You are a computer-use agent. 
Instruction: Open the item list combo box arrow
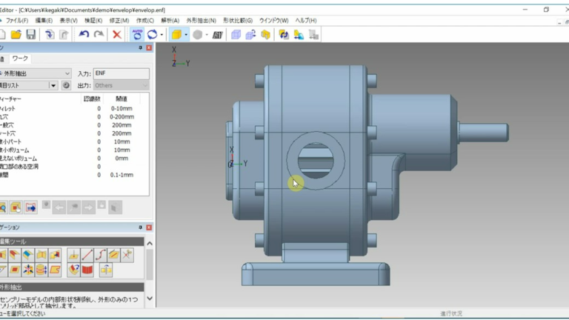coord(53,85)
